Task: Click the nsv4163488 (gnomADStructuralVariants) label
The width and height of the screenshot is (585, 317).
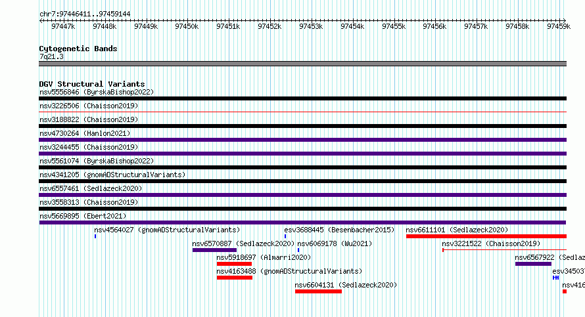Action: (289, 271)
